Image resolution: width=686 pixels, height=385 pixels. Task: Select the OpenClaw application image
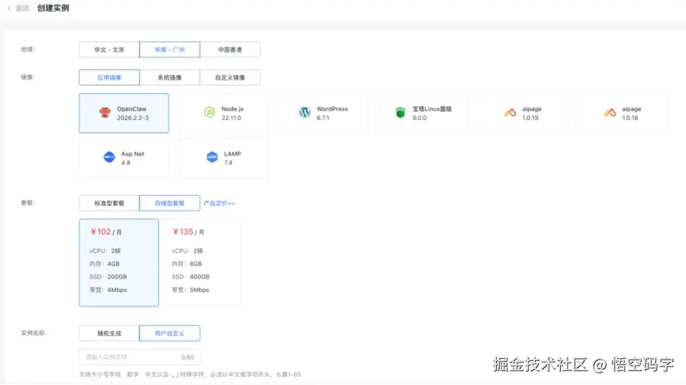124,113
